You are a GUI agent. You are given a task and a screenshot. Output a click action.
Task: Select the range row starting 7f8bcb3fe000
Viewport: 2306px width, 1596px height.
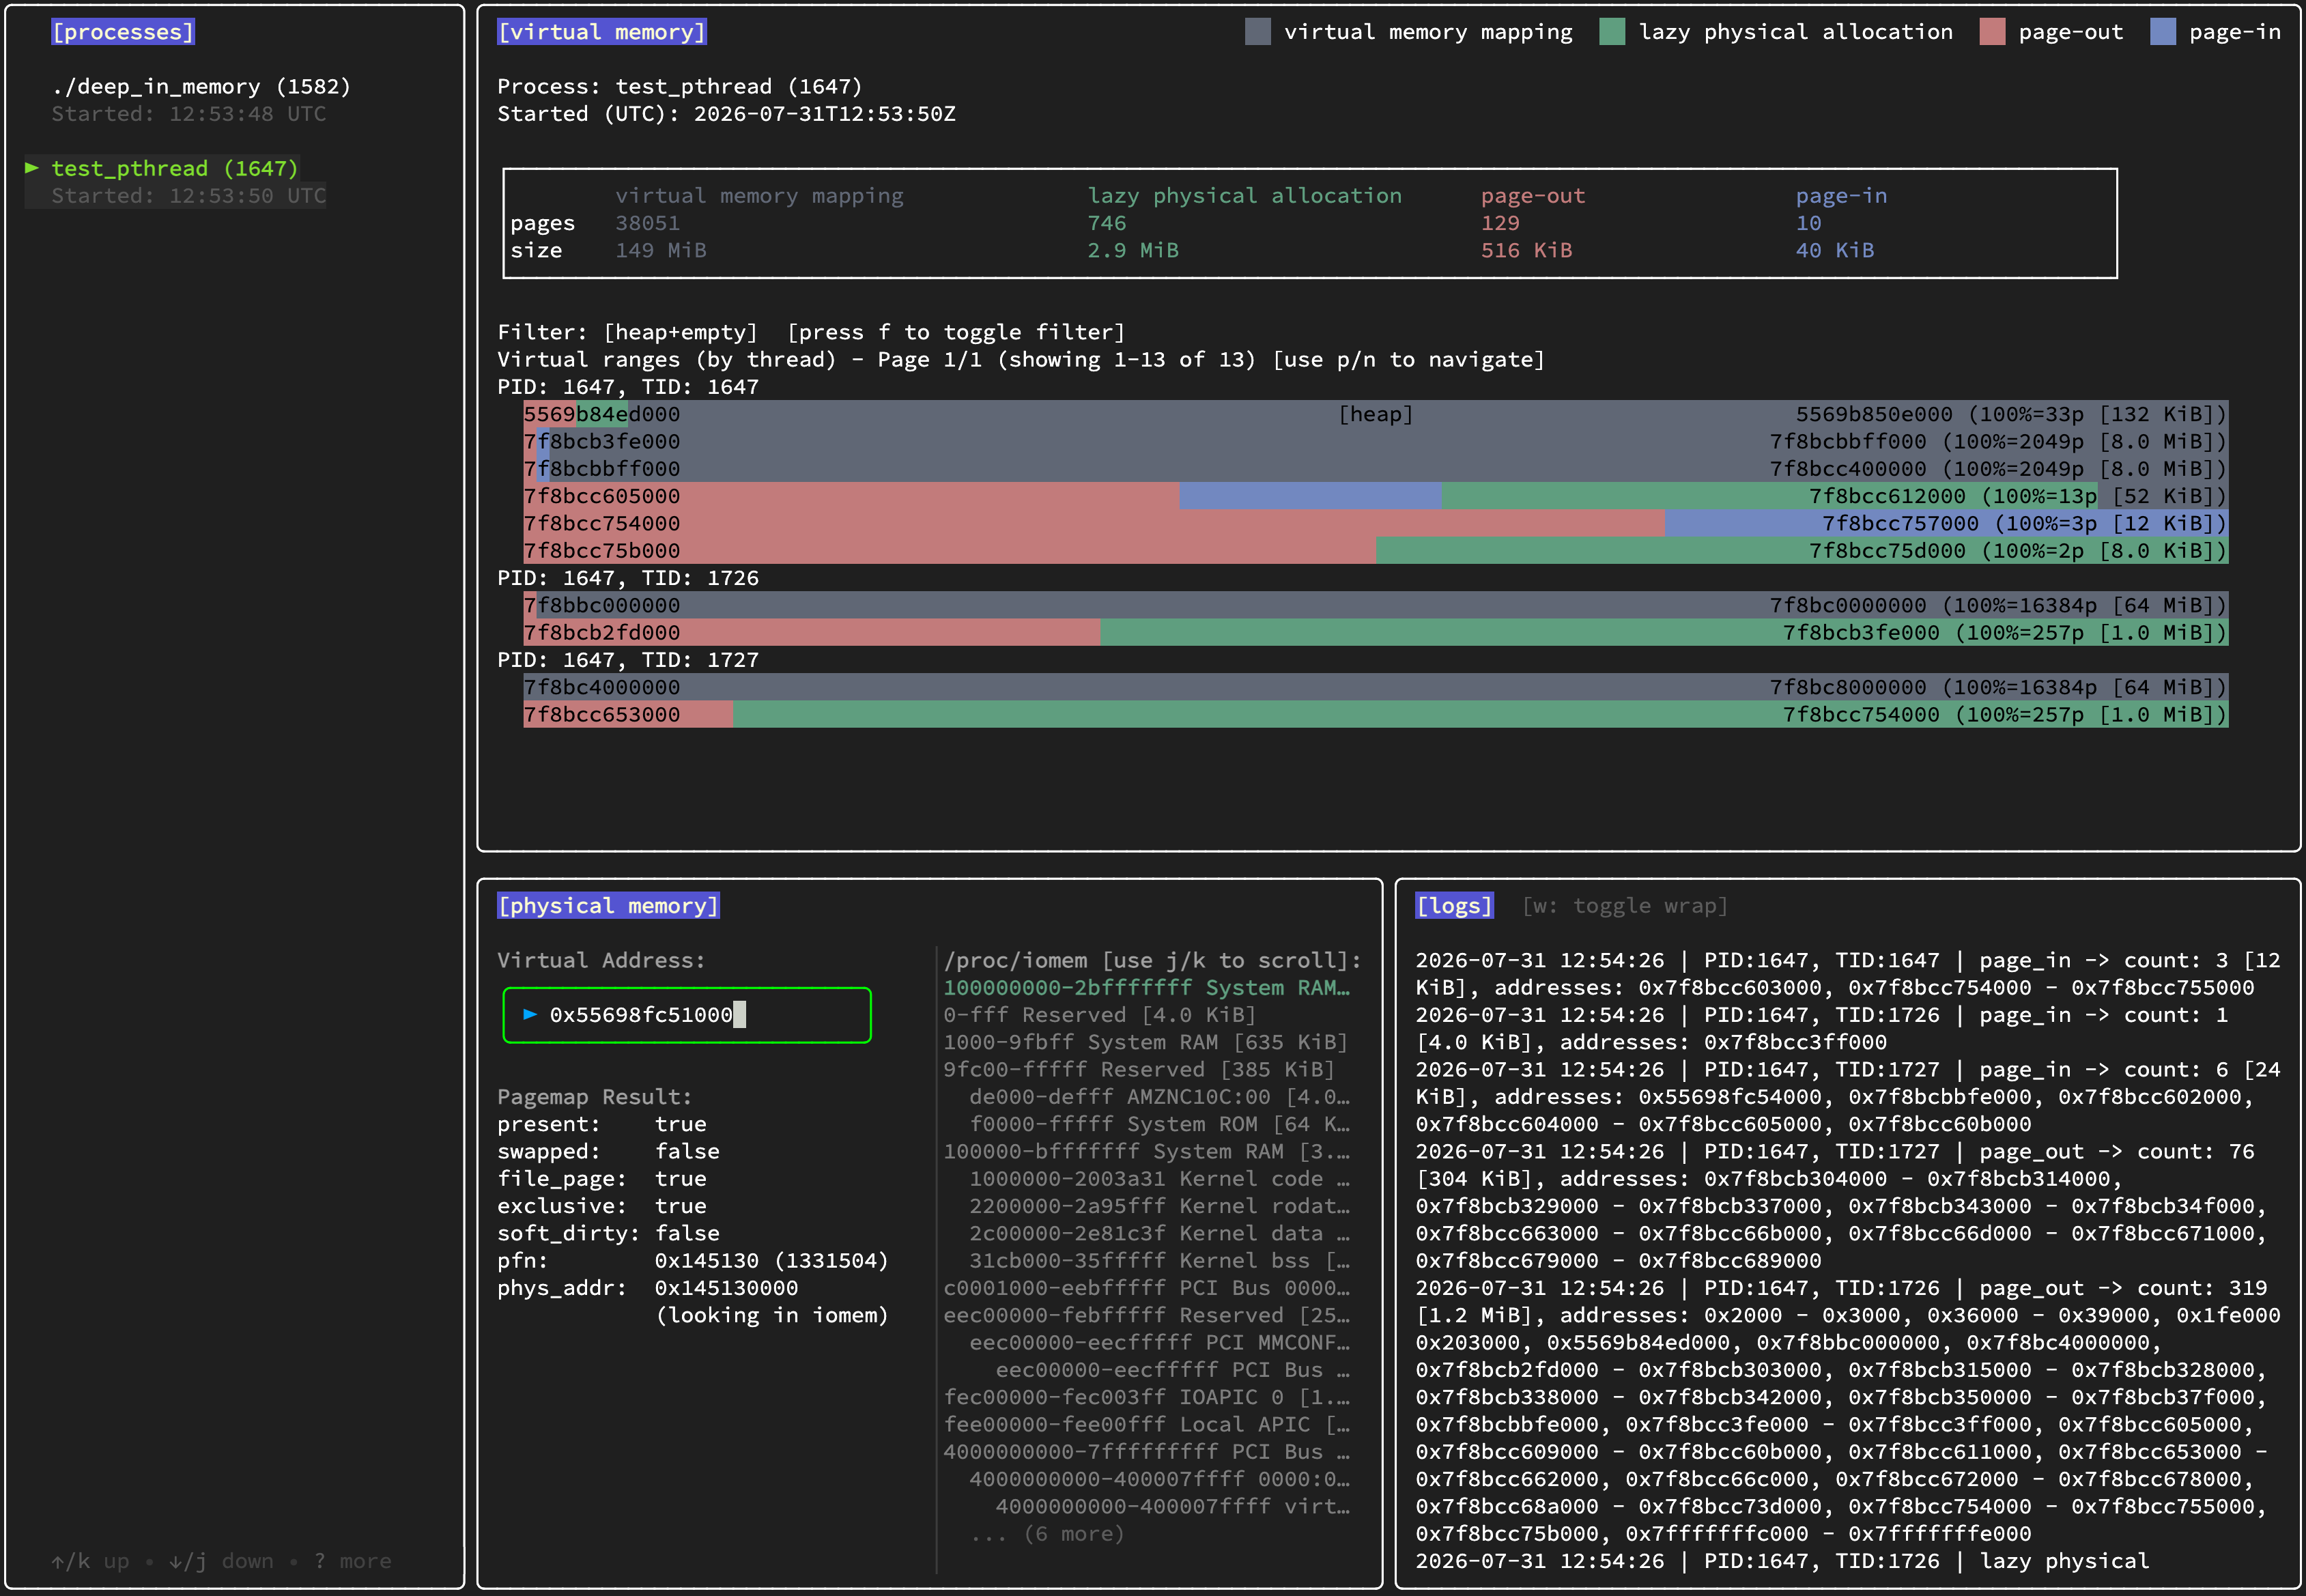point(1376,441)
